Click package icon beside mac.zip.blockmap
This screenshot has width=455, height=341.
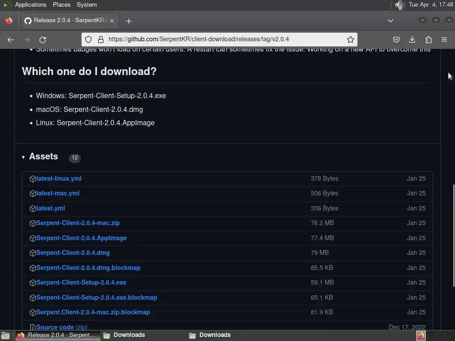33,313
